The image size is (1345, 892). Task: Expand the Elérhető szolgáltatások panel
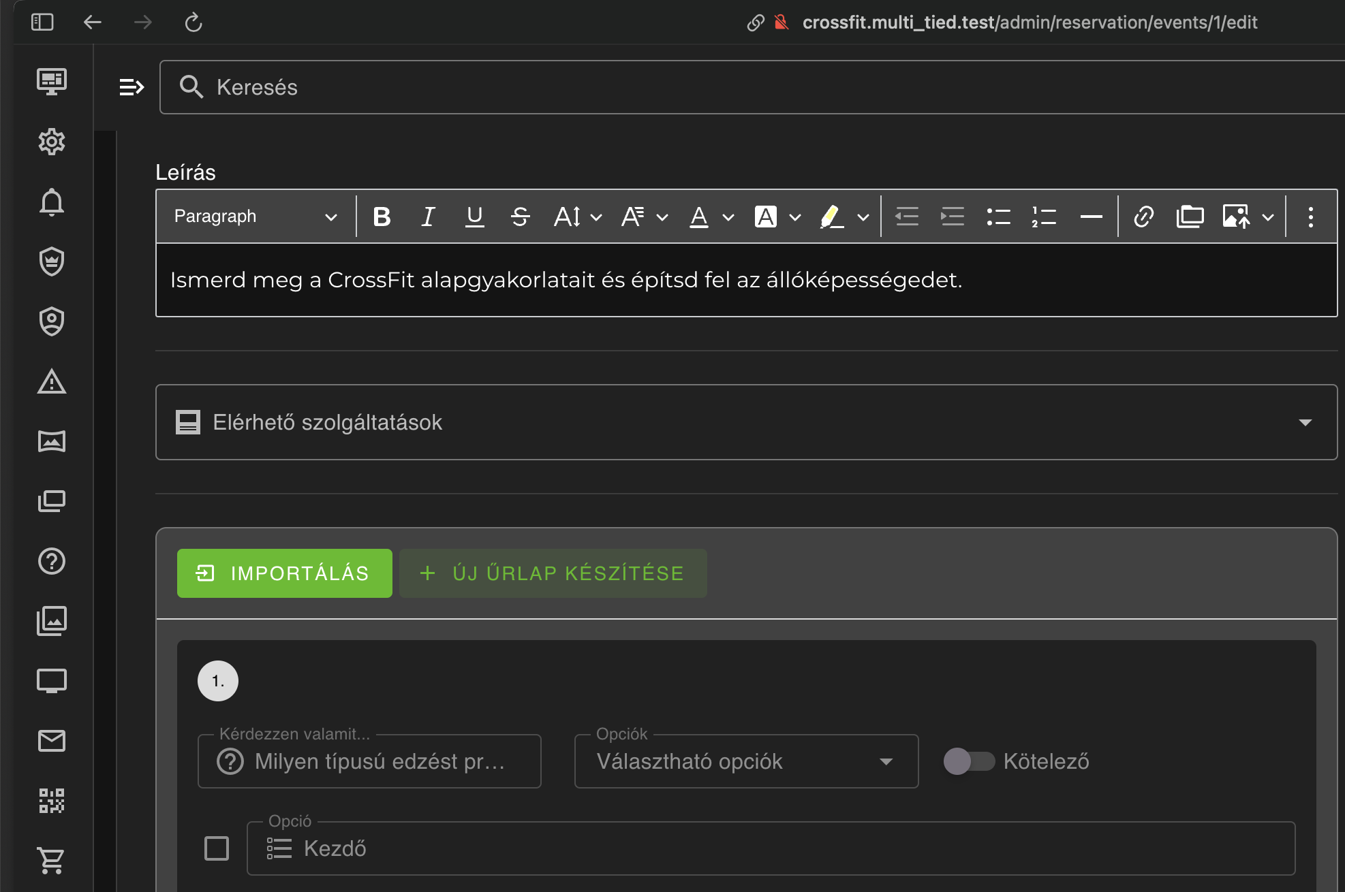746,422
